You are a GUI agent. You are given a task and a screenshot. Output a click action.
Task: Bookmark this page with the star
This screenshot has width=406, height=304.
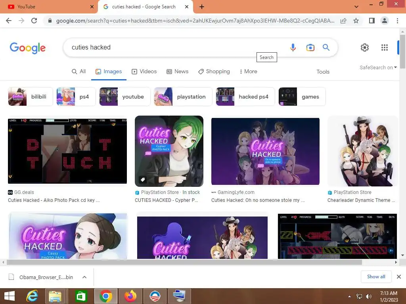[x=356, y=21]
